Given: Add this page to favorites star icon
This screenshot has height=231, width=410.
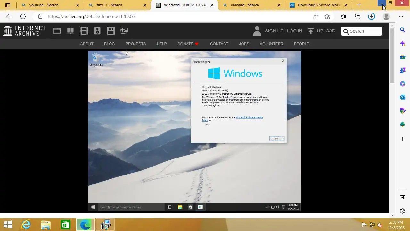Looking at the screenshot, I should (x=327, y=16).
